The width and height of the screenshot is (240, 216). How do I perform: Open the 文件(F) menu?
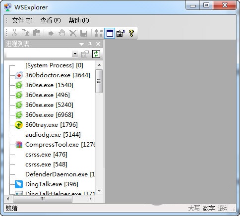coord(22,20)
